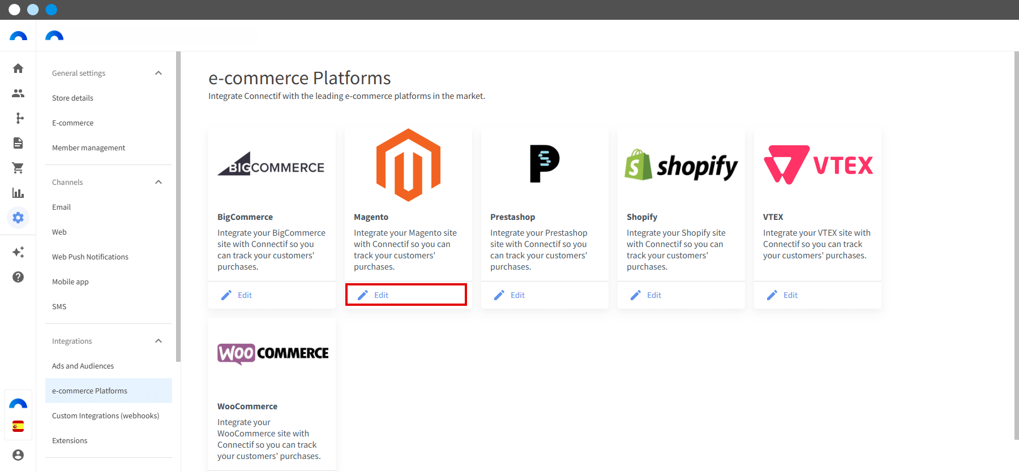Viewport: 1019px width, 472px height.
Task: Open the Workflows branch icon
Action: click(x=18, y=118)
